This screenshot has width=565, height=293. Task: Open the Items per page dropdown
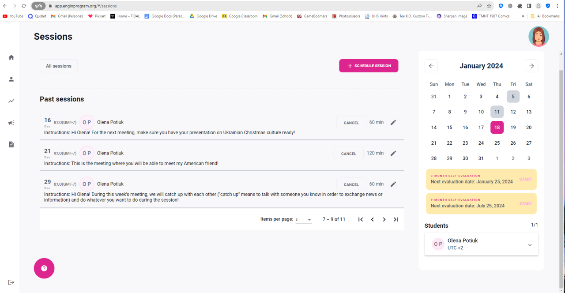(304, 220)
